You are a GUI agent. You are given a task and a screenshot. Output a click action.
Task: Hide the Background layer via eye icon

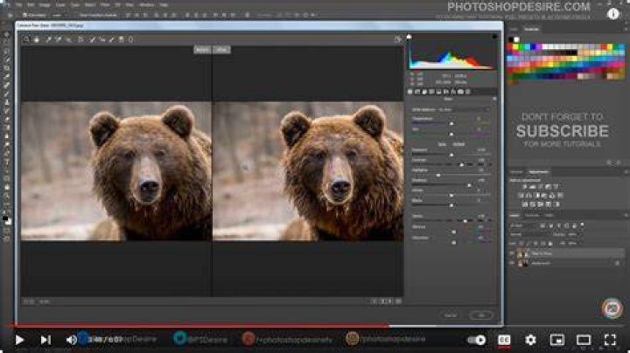(512, 264)
